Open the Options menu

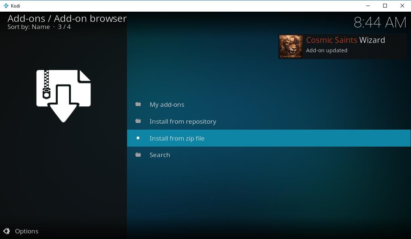tap(26, 231)
